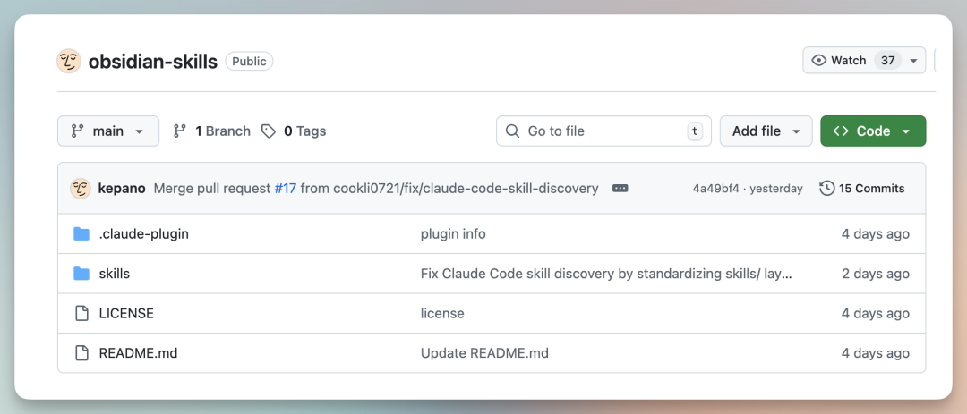Click kepano's commit author avatar
This screenshot has width=967, height=414.
(x=81, y=189)
